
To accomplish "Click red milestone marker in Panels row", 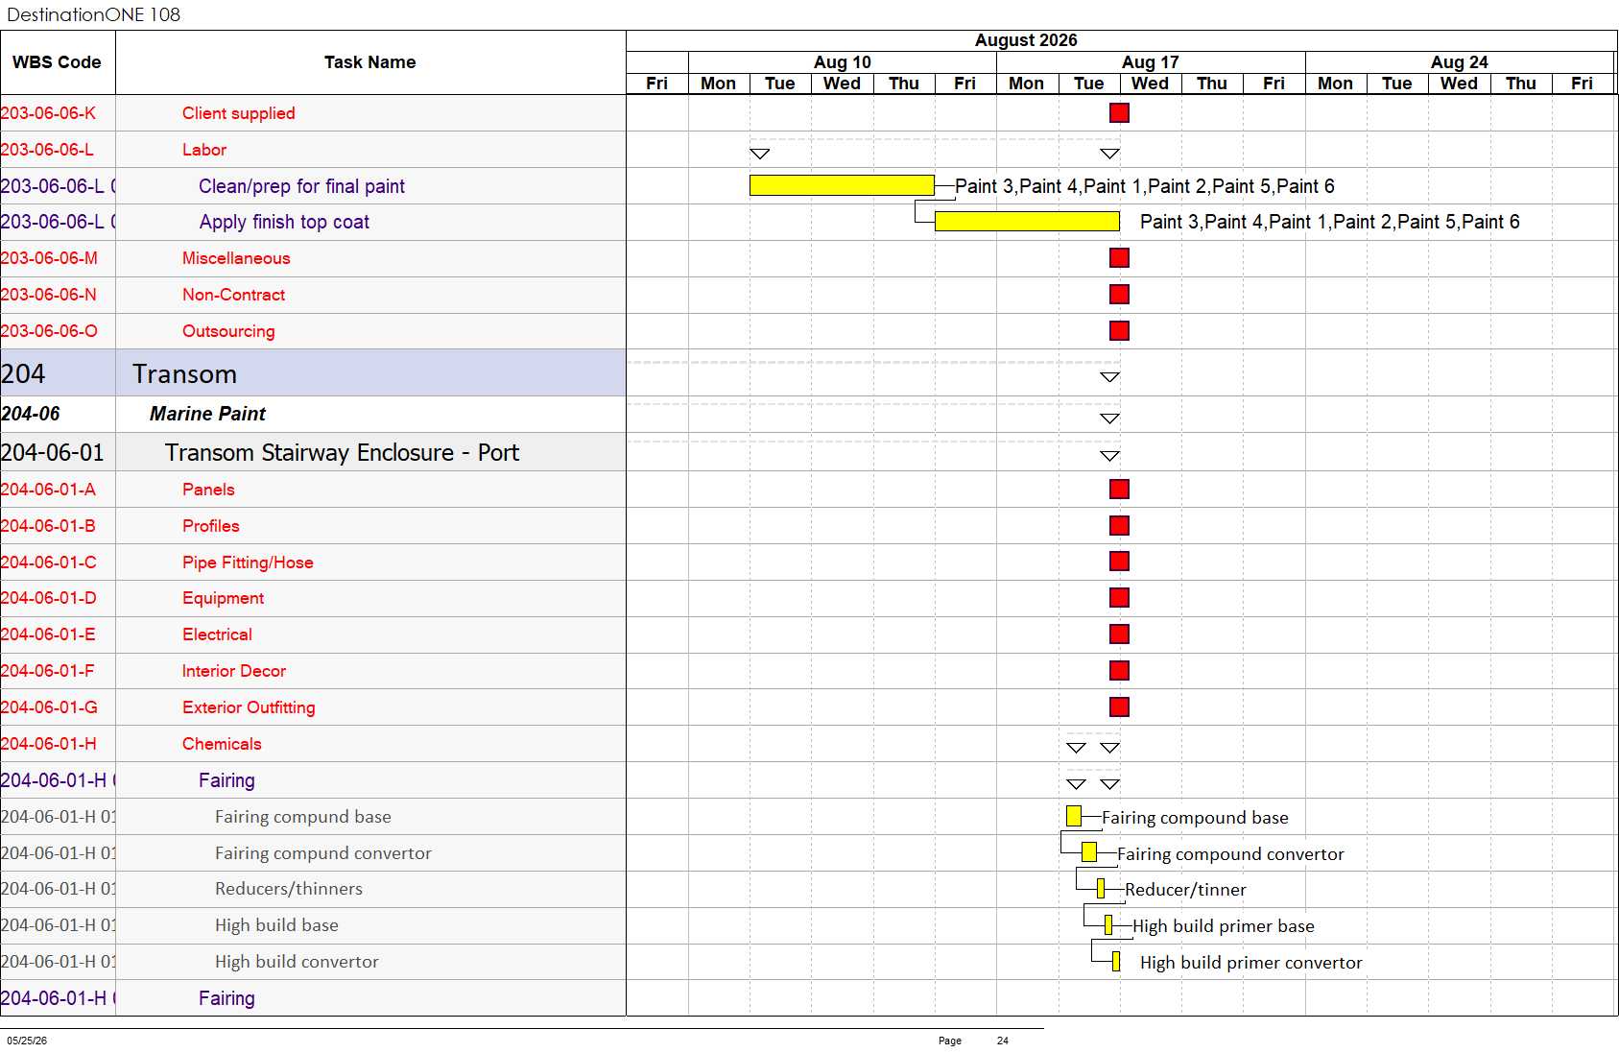I will [x=1119, y=490].
